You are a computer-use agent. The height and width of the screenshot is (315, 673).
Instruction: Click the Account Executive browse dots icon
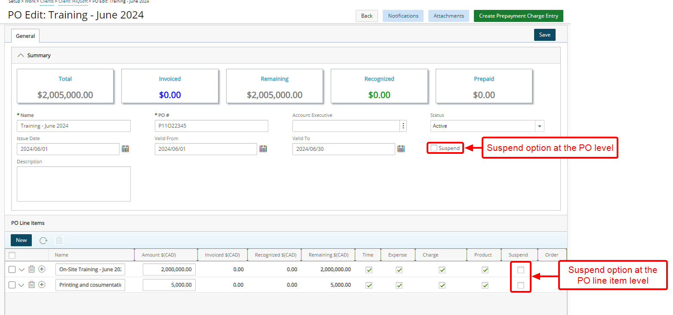click(x=403, y=126)
